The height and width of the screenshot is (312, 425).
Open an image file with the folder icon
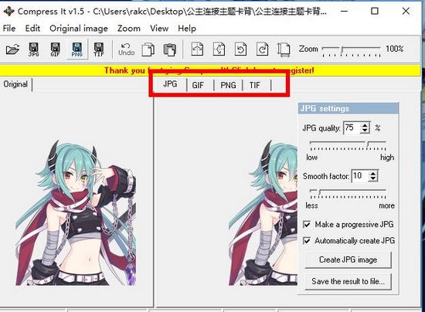pyautogui.click(x=12, y=49)
